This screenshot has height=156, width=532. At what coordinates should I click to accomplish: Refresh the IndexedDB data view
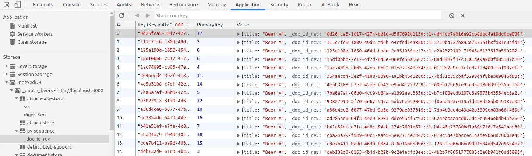(121, 15)
